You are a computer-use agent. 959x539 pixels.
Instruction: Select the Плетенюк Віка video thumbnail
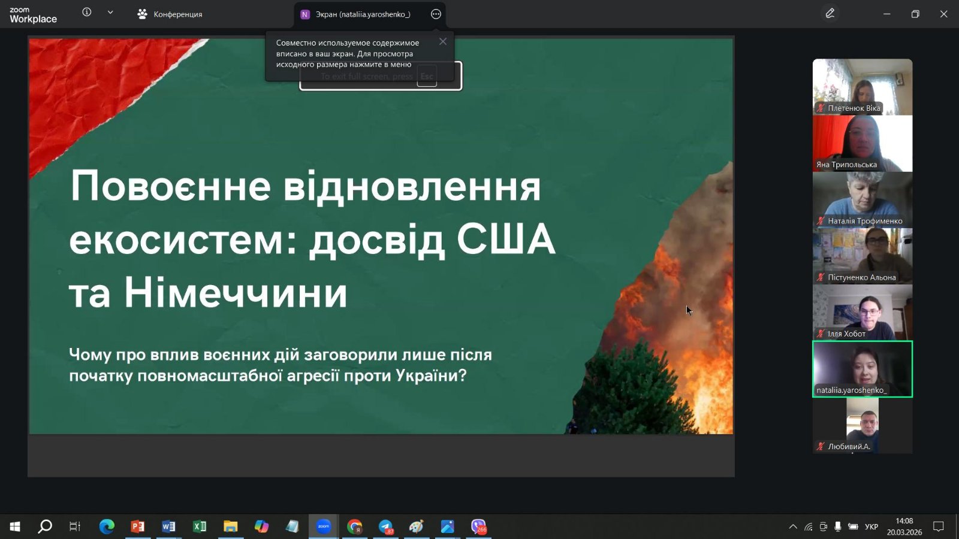pyautogui.click(x=862, y=87)
